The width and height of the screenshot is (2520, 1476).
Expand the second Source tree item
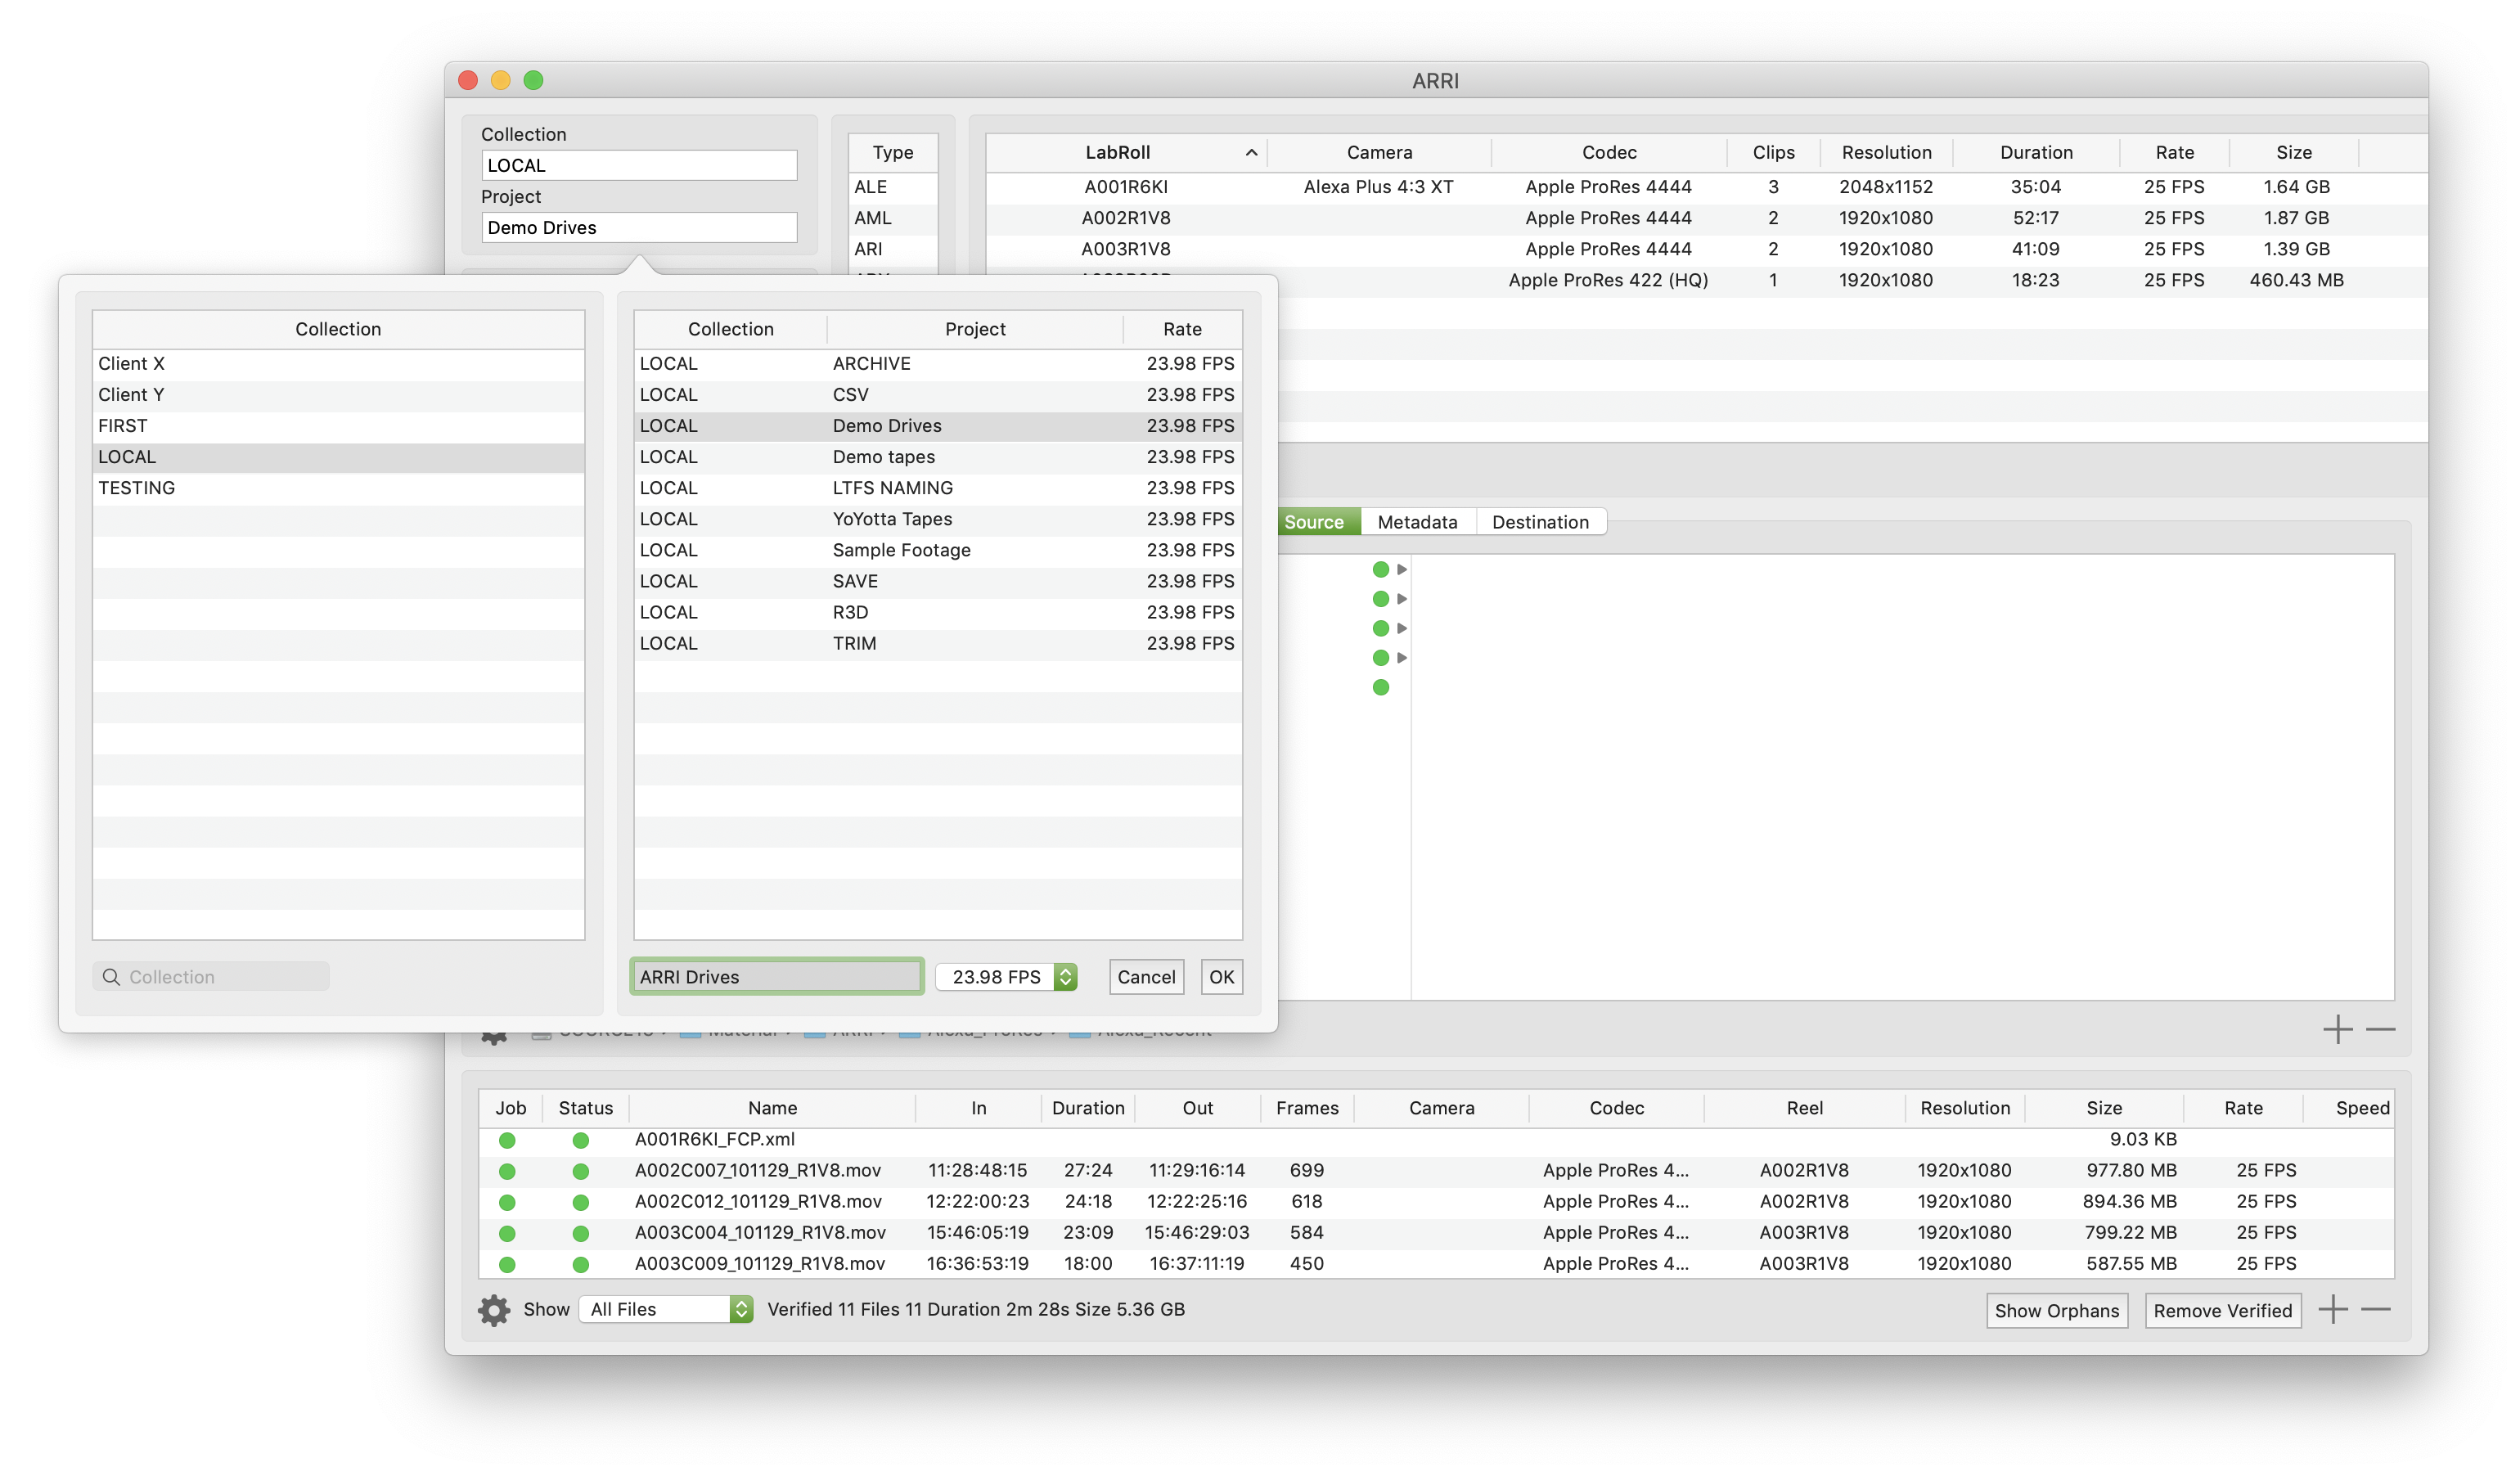1402,599
